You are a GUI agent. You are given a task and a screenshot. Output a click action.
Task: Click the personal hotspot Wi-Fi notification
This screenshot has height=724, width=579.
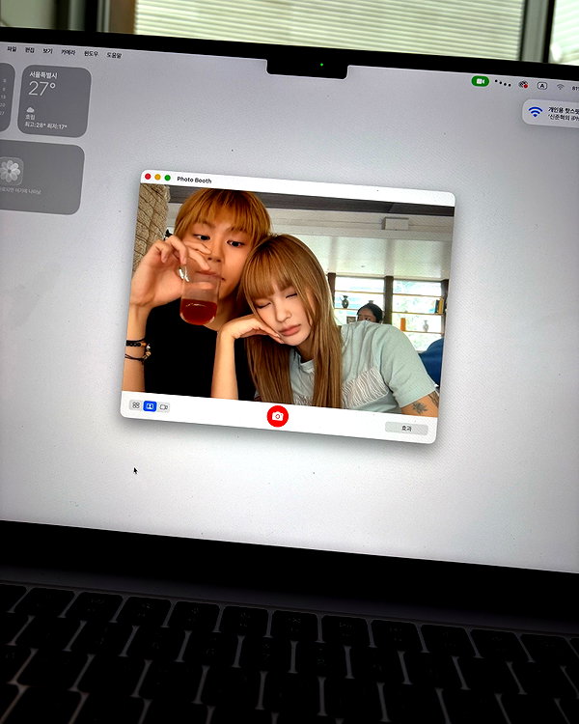click(551, 113)
